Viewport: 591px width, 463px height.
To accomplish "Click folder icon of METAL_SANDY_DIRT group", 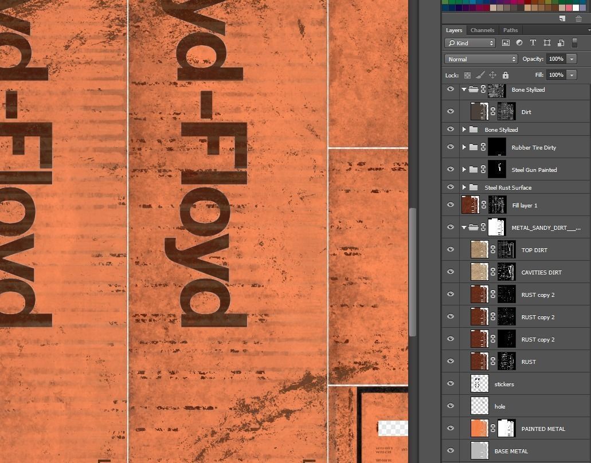I will 474,227.
